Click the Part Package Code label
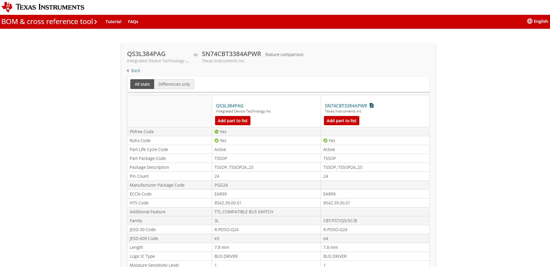The image size is (550, 267). (x=148, y=158)
